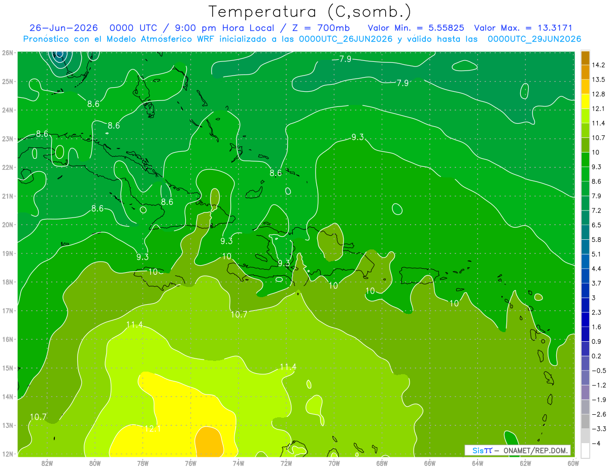The height and width of the screenshot is (470, 609).
Task: Click the 'Temperatura (C,somb.)' chart title
Action: point(310,12)
